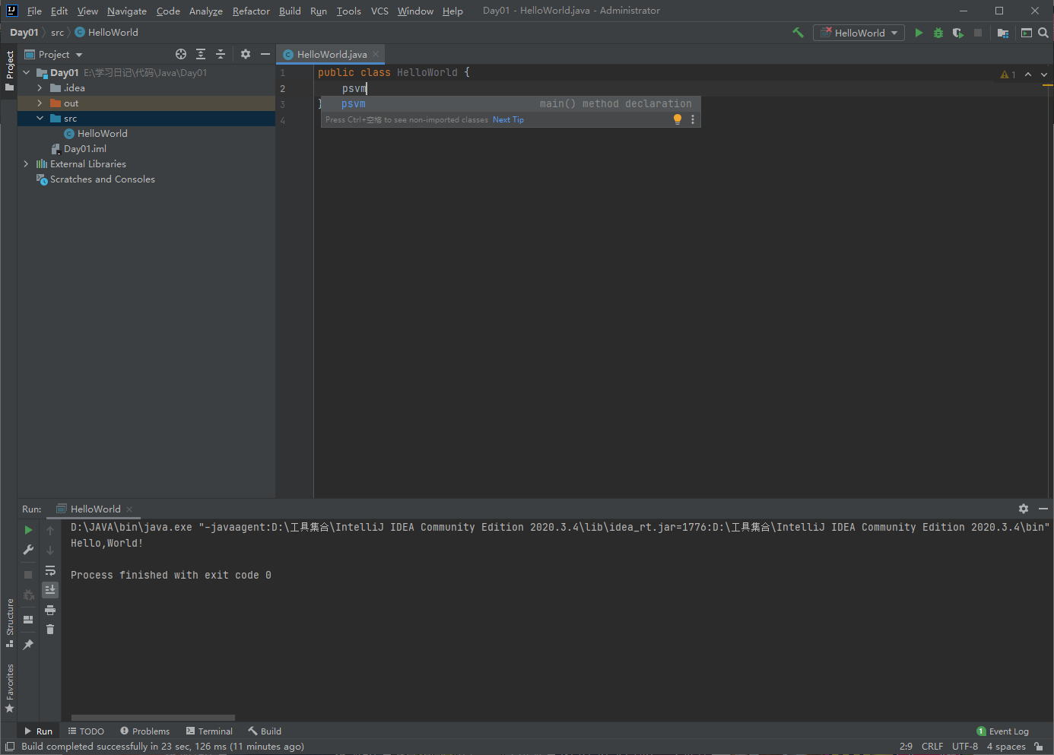This screenshot has height=755, width=1054.
Task: Click the Stop icon in top toolbar
Action: 978,33
